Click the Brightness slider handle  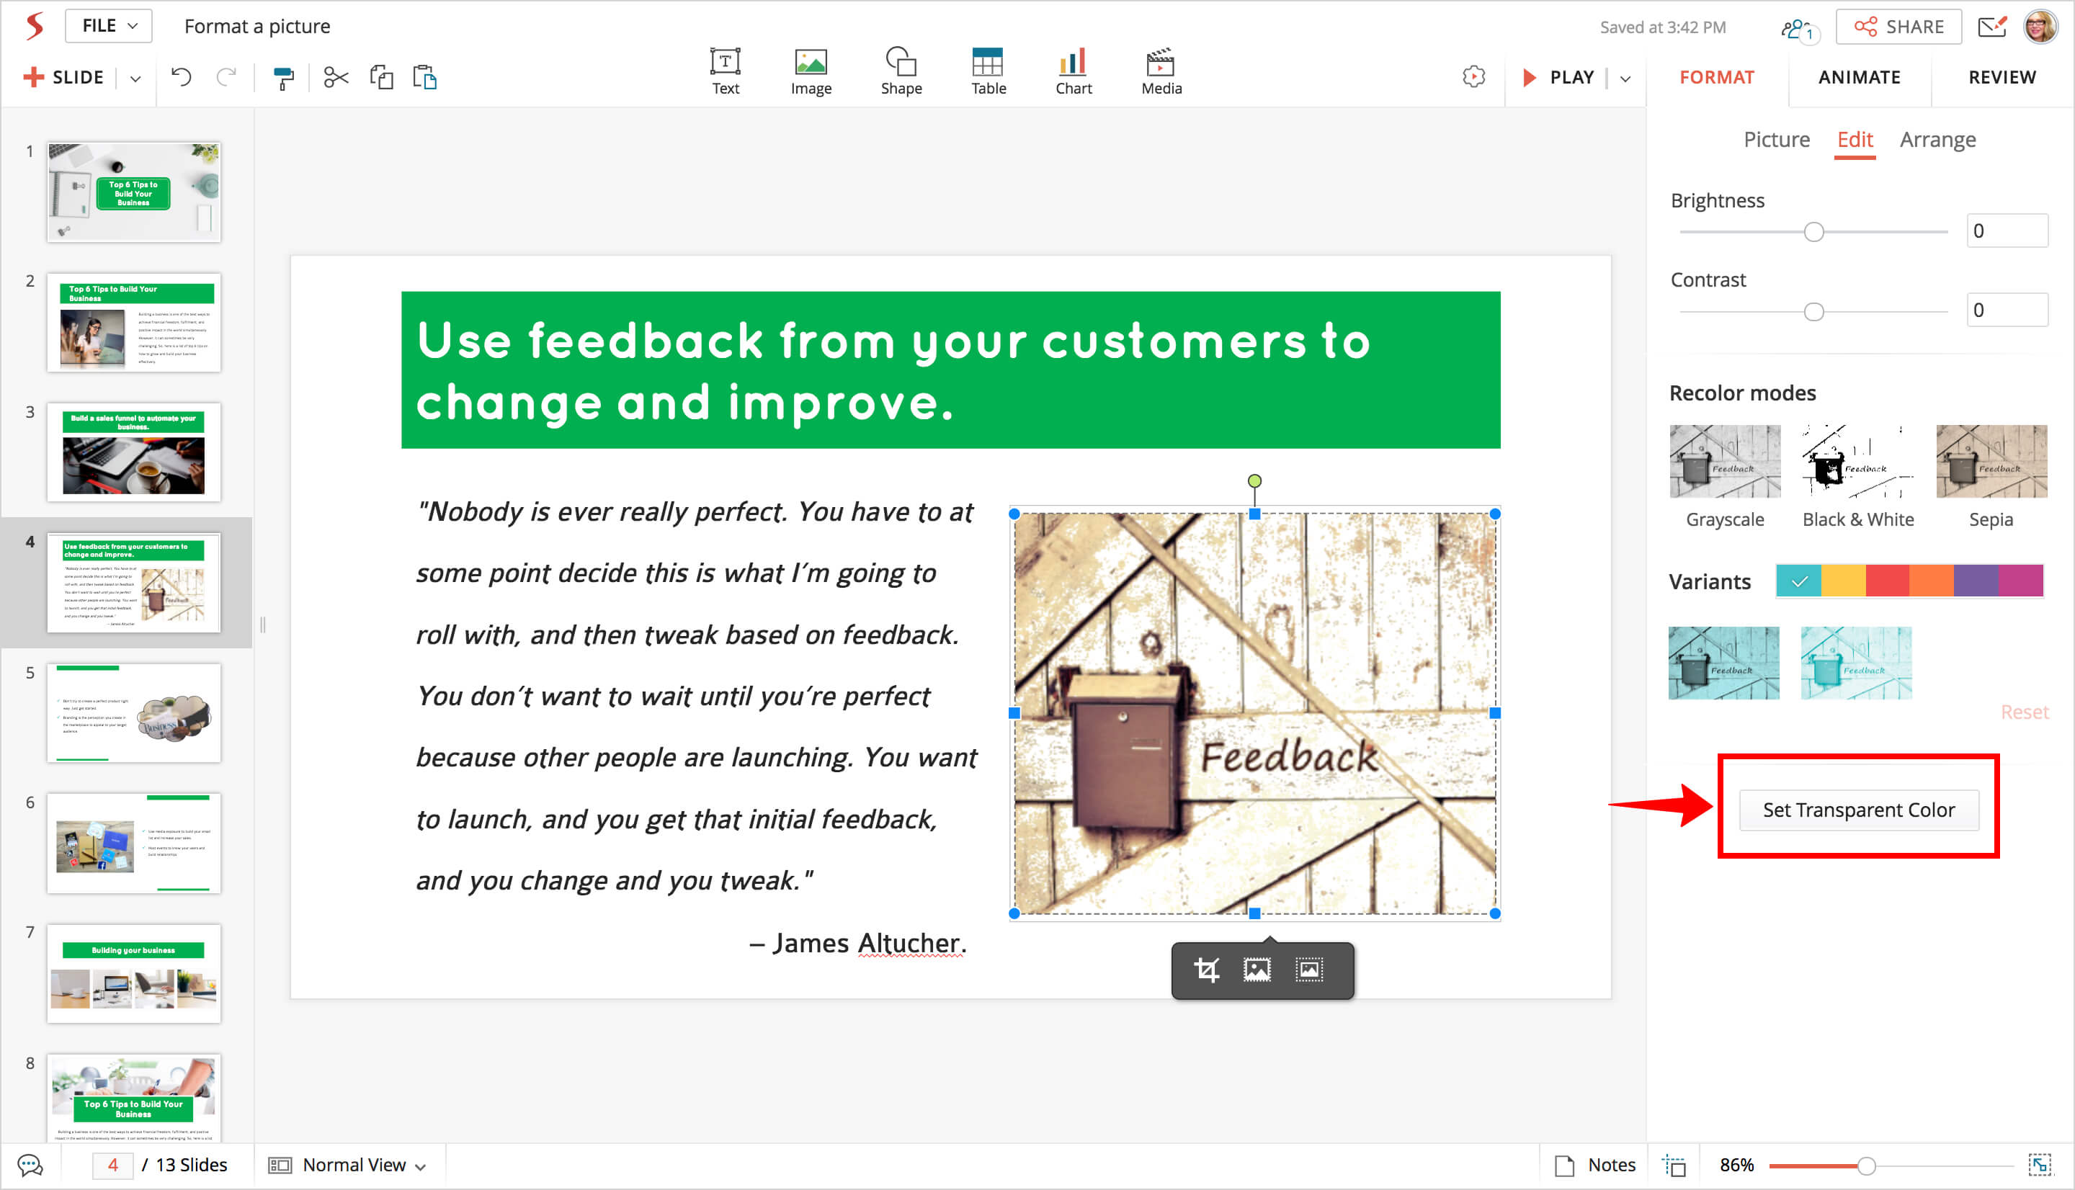(x=1813, y=232)
